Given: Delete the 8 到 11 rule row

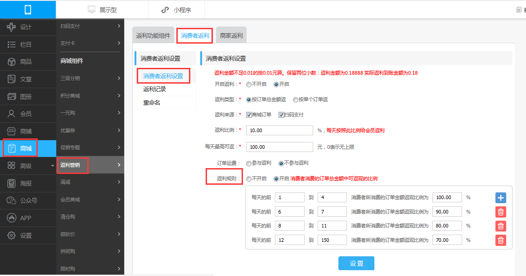Looking at the screenshot, I should coord(500,226).
